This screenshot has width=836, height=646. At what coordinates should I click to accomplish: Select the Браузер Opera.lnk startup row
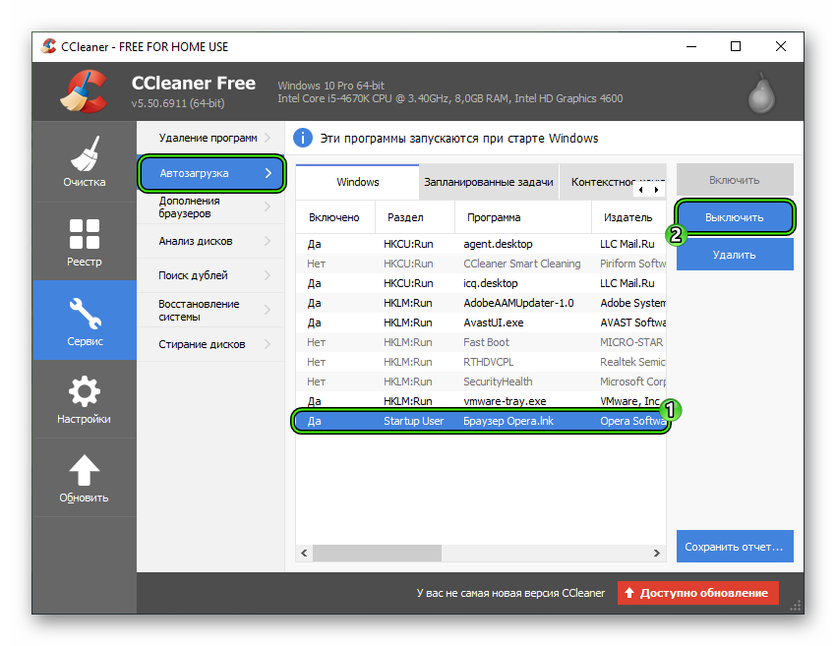(x=480, y=421)
